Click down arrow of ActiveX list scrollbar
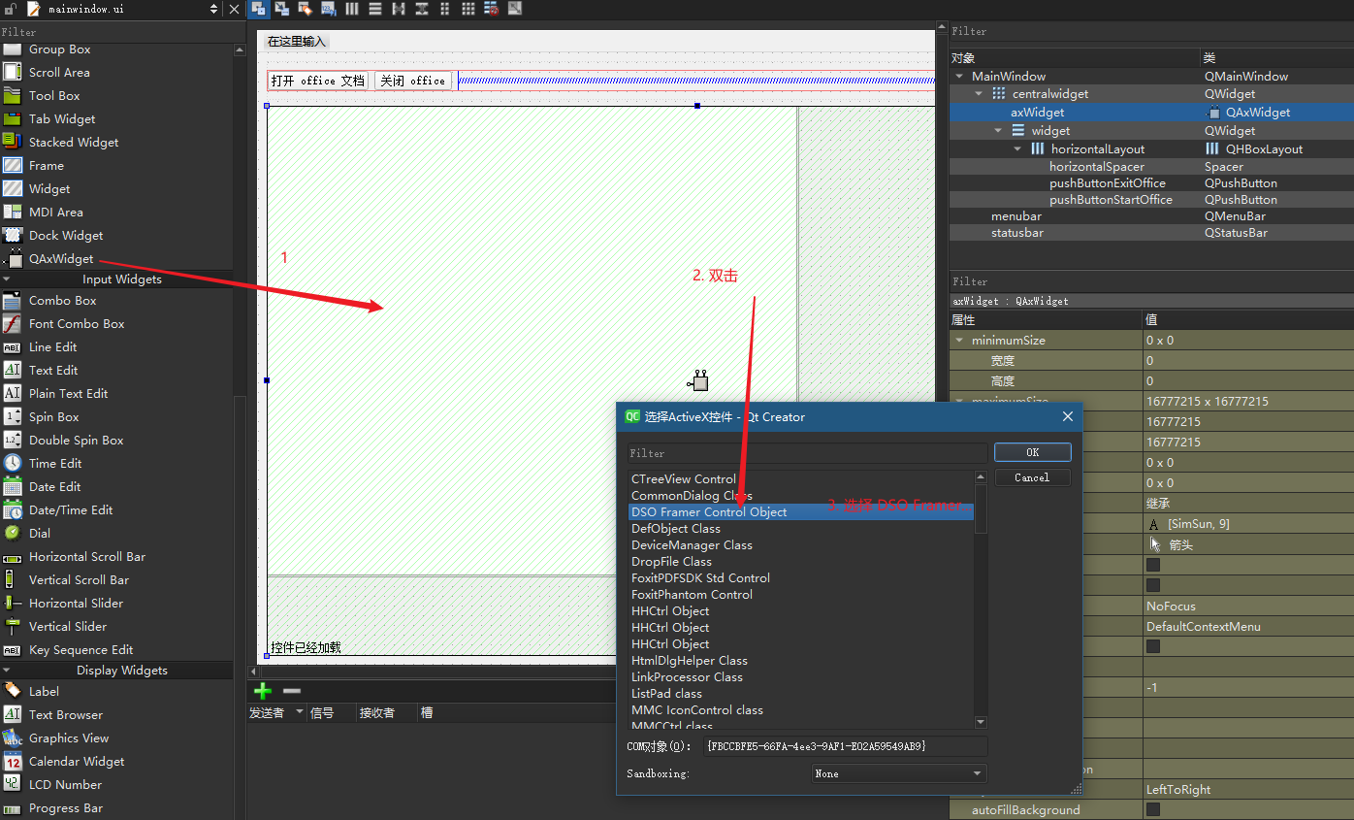1354x820 pixels. pyautogui.click(x=981, y=721)
